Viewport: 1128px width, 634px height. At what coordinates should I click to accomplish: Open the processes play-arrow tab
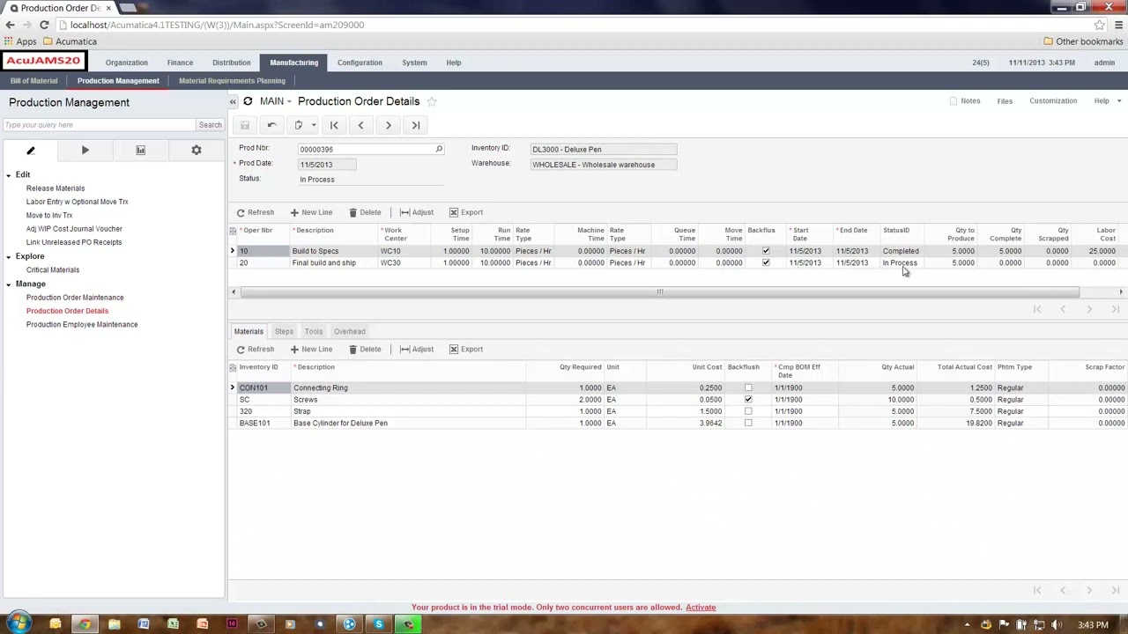[x=85, y=151]
